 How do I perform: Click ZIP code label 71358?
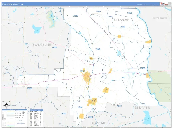coord(122,27)
